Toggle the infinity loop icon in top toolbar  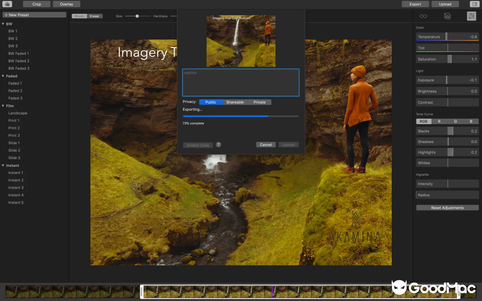click(423, 16)
